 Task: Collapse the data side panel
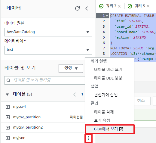click(x=87, y=8)
